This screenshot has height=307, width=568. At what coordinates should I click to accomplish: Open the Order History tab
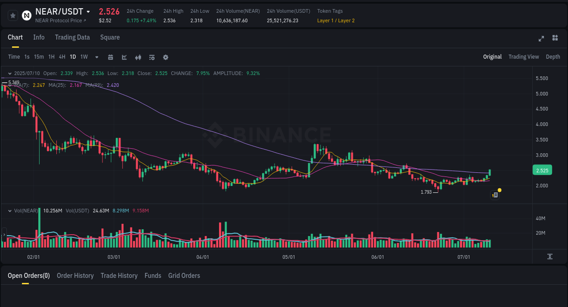click(75, 276)
